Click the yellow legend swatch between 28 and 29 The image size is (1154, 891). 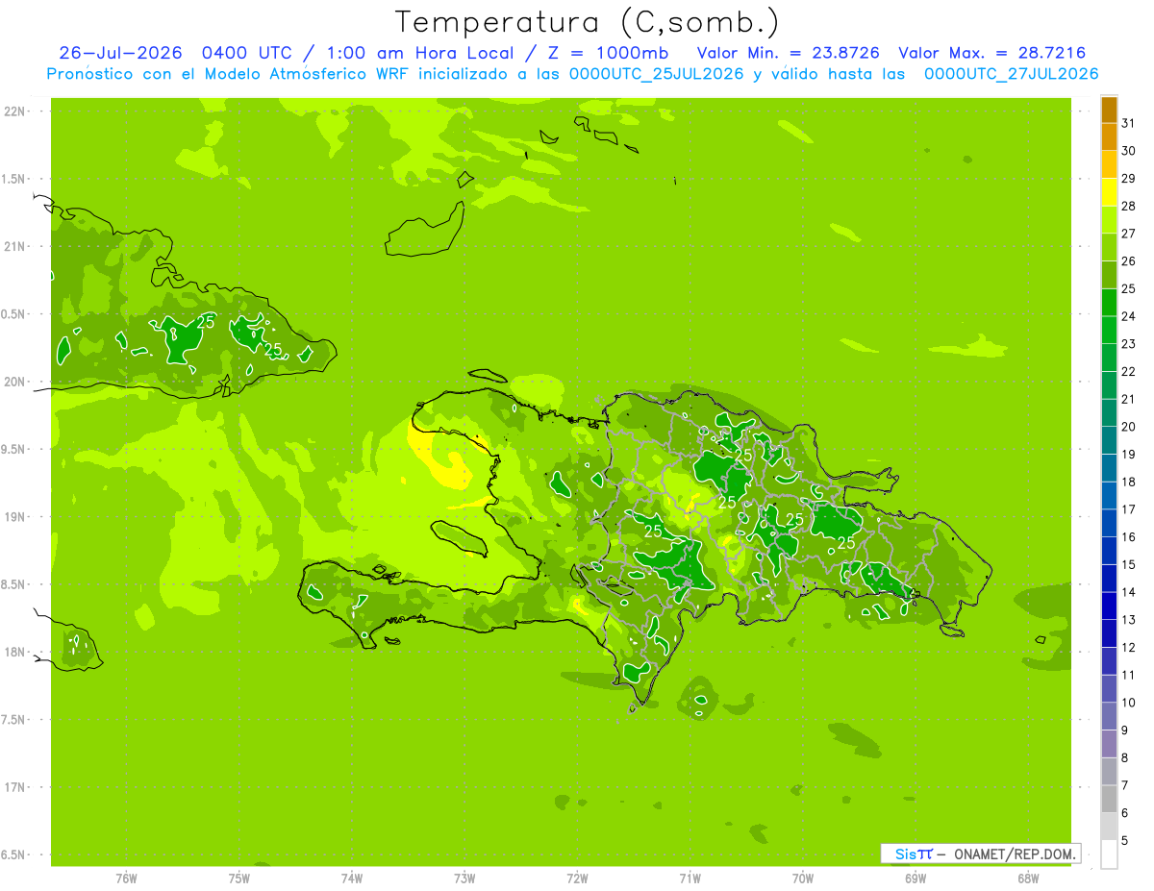pyautogui.click(x=1109, y=192)
